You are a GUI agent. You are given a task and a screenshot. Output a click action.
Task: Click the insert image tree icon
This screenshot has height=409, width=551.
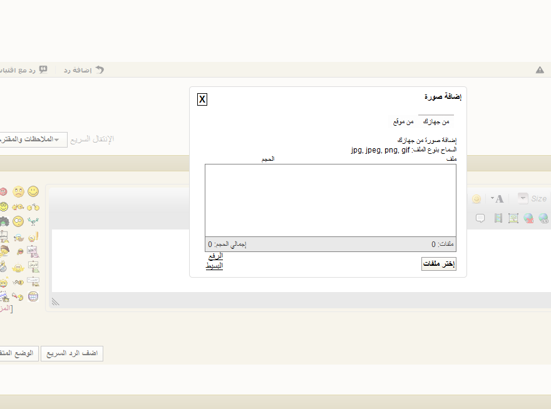[513, 218]
